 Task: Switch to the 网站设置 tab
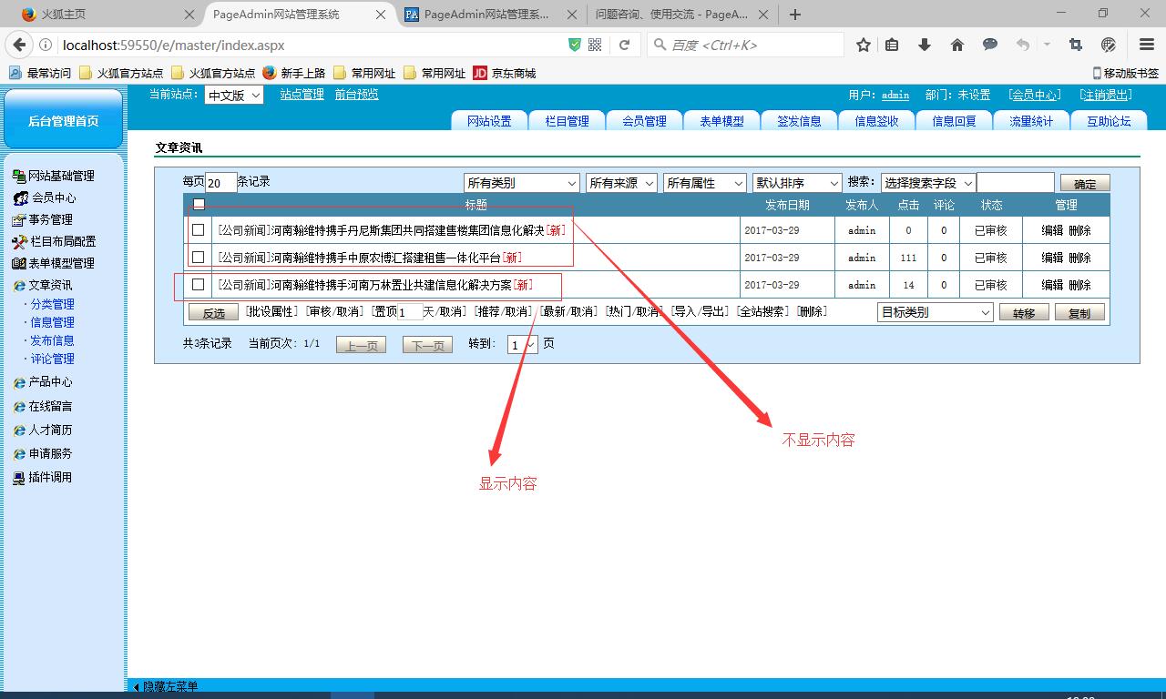point(489,121)
